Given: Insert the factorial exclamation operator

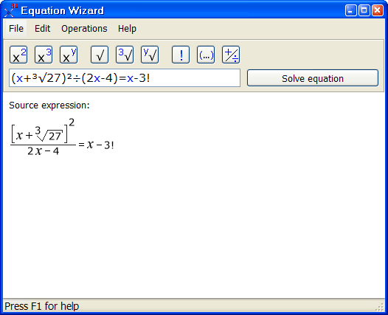Looking at the screenshot, I should (181, 55).
